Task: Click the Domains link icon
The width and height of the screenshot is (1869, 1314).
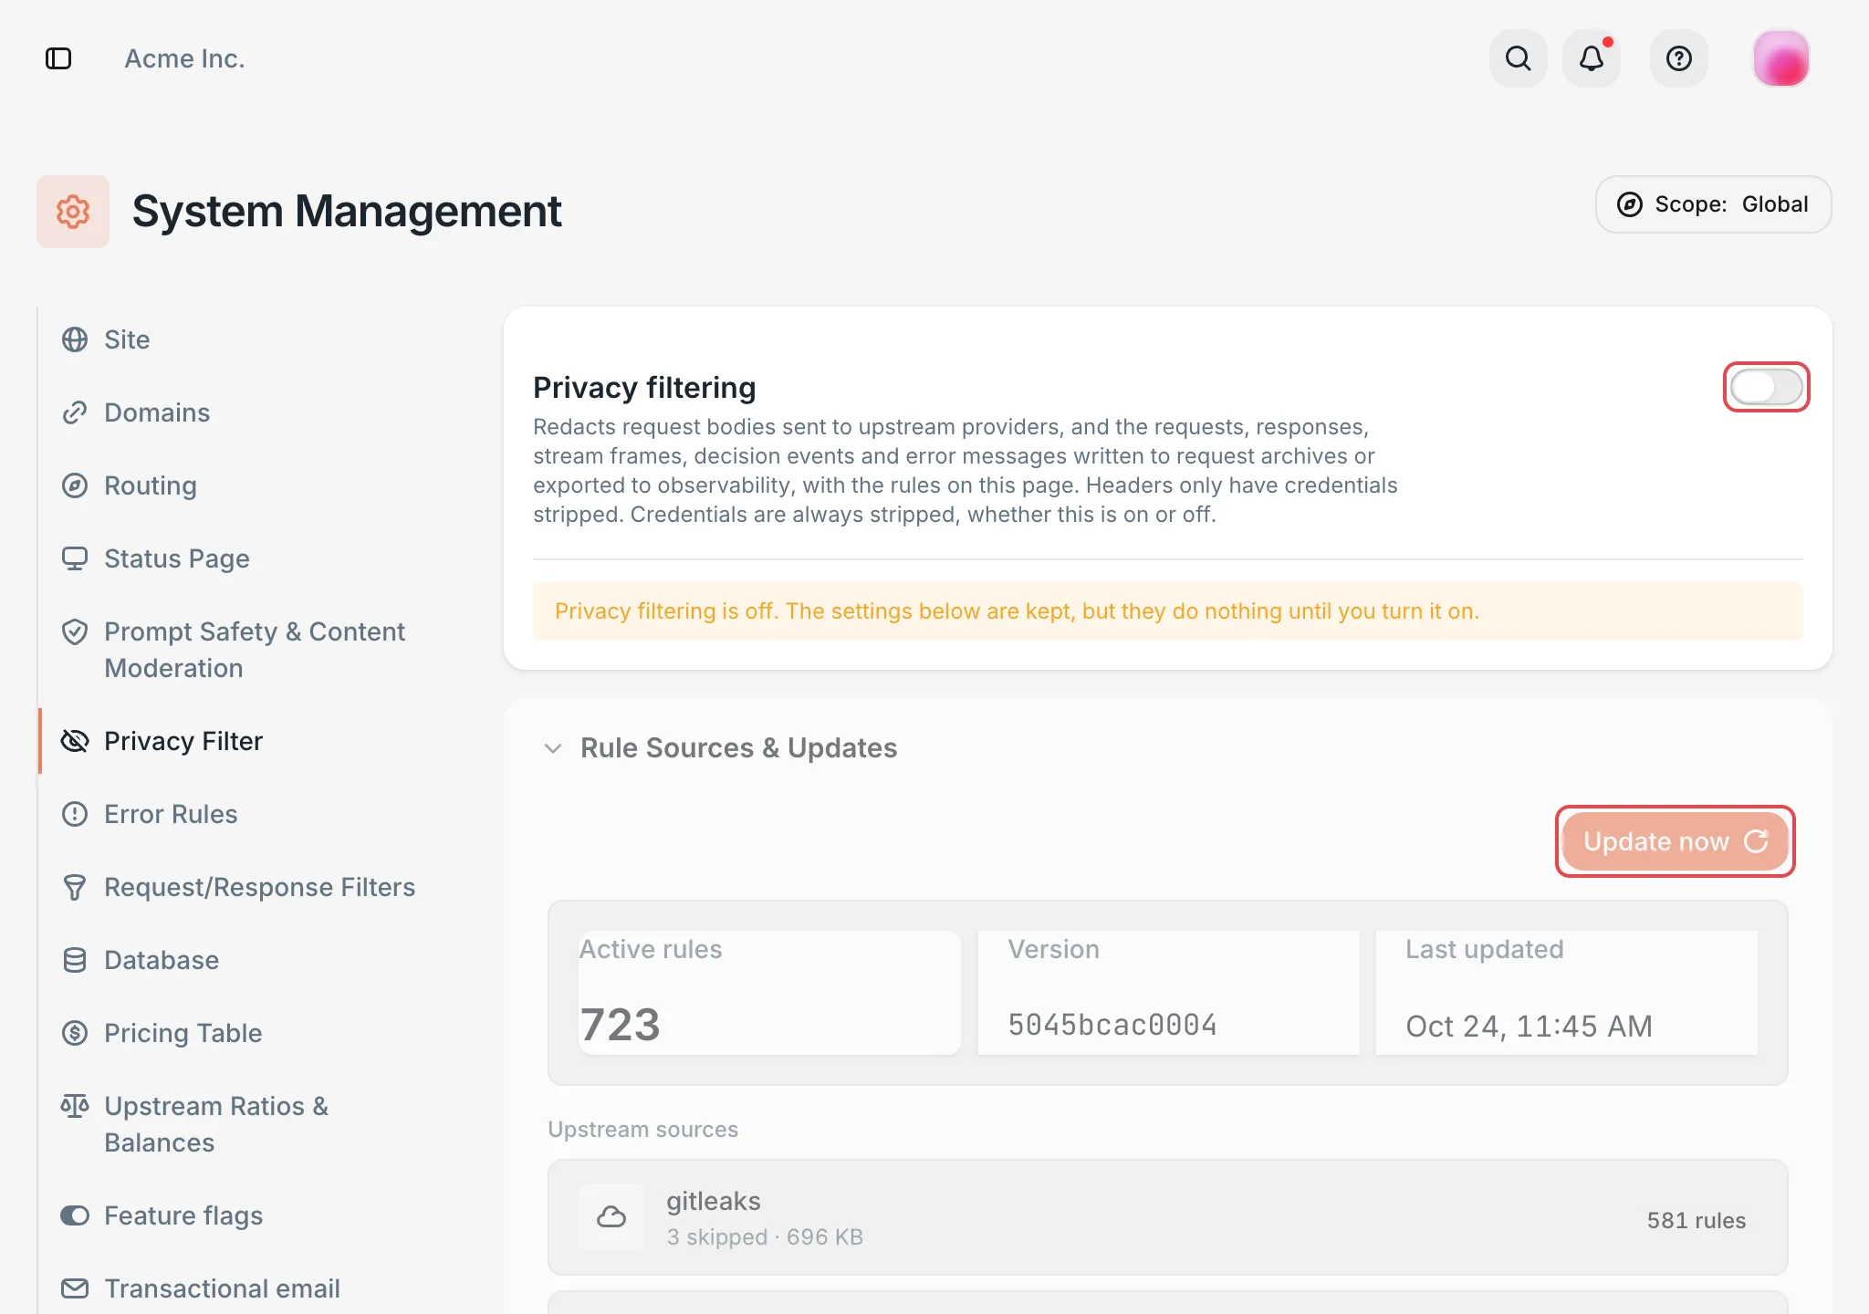Action: pos(75,412)
